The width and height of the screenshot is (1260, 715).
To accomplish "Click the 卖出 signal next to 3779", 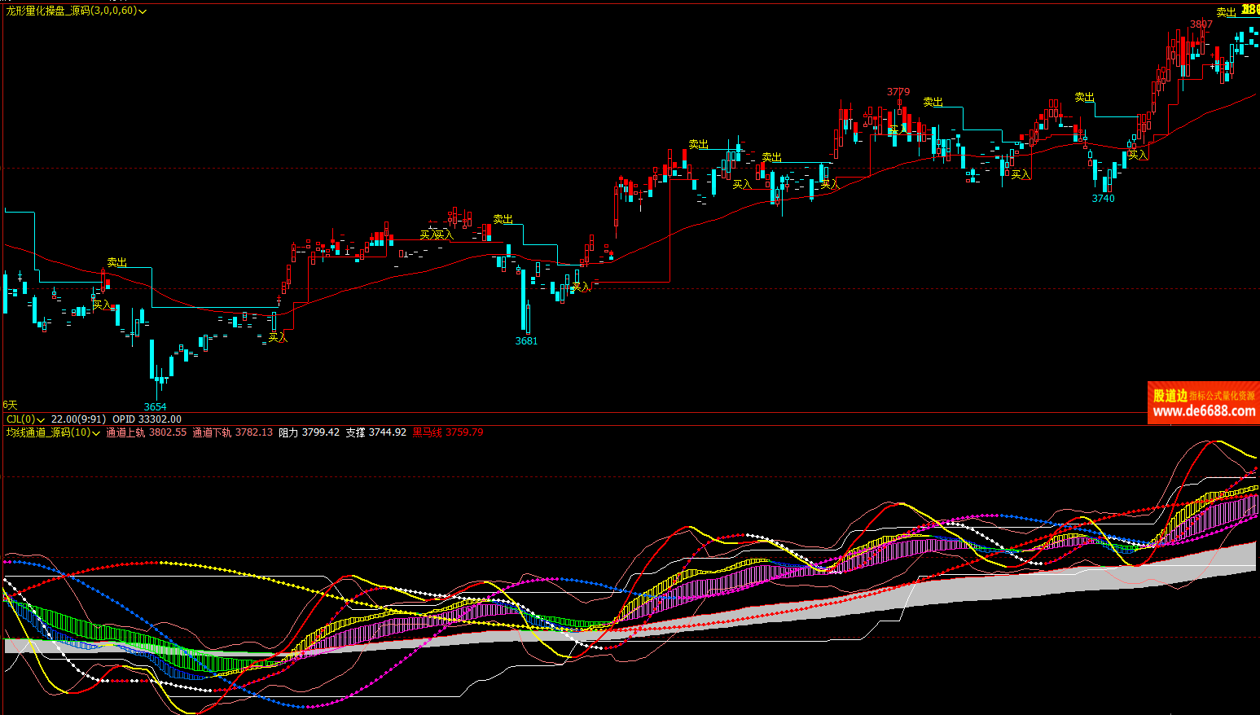I will pos(933,102).
